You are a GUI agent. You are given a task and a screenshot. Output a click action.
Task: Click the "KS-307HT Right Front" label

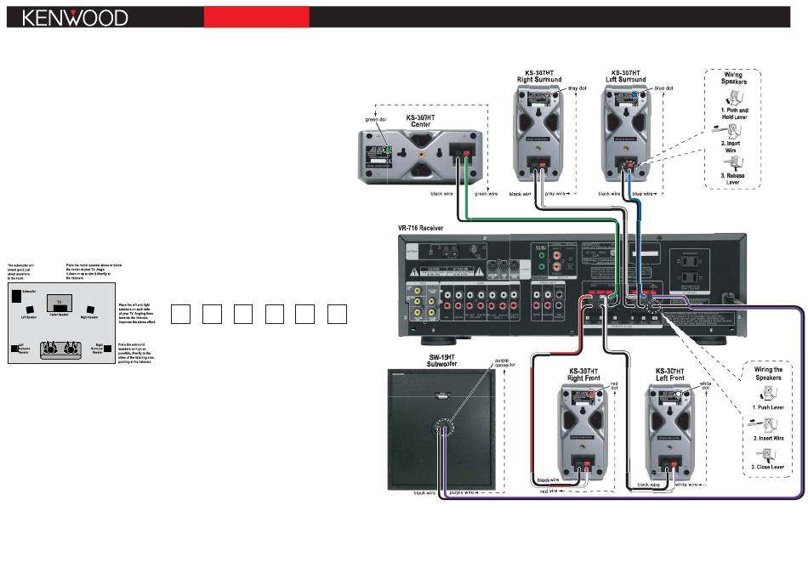click(583, 375)
